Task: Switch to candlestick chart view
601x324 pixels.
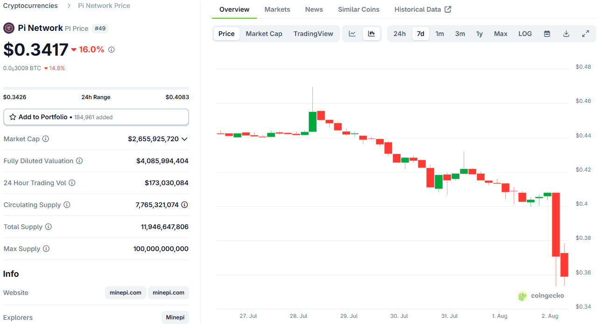Action: [372, 33]
